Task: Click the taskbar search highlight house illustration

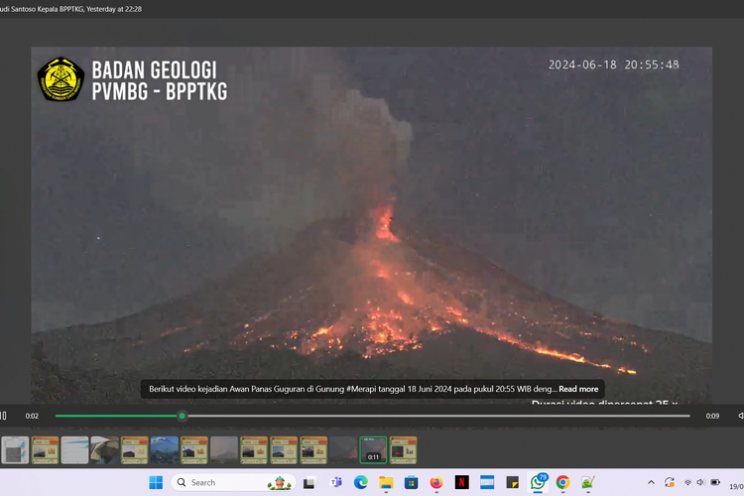Action: click(280, 483)
